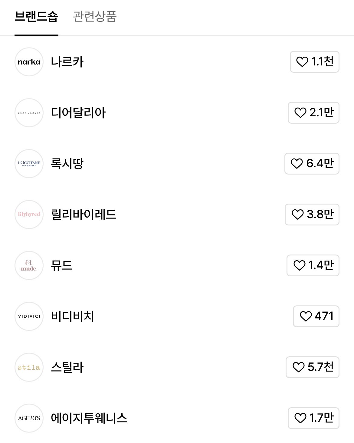The width and height of the screenshot is (354, 443).
Task: Like 나르카 with the 1.1천 heart button
Action: point(314,62)
